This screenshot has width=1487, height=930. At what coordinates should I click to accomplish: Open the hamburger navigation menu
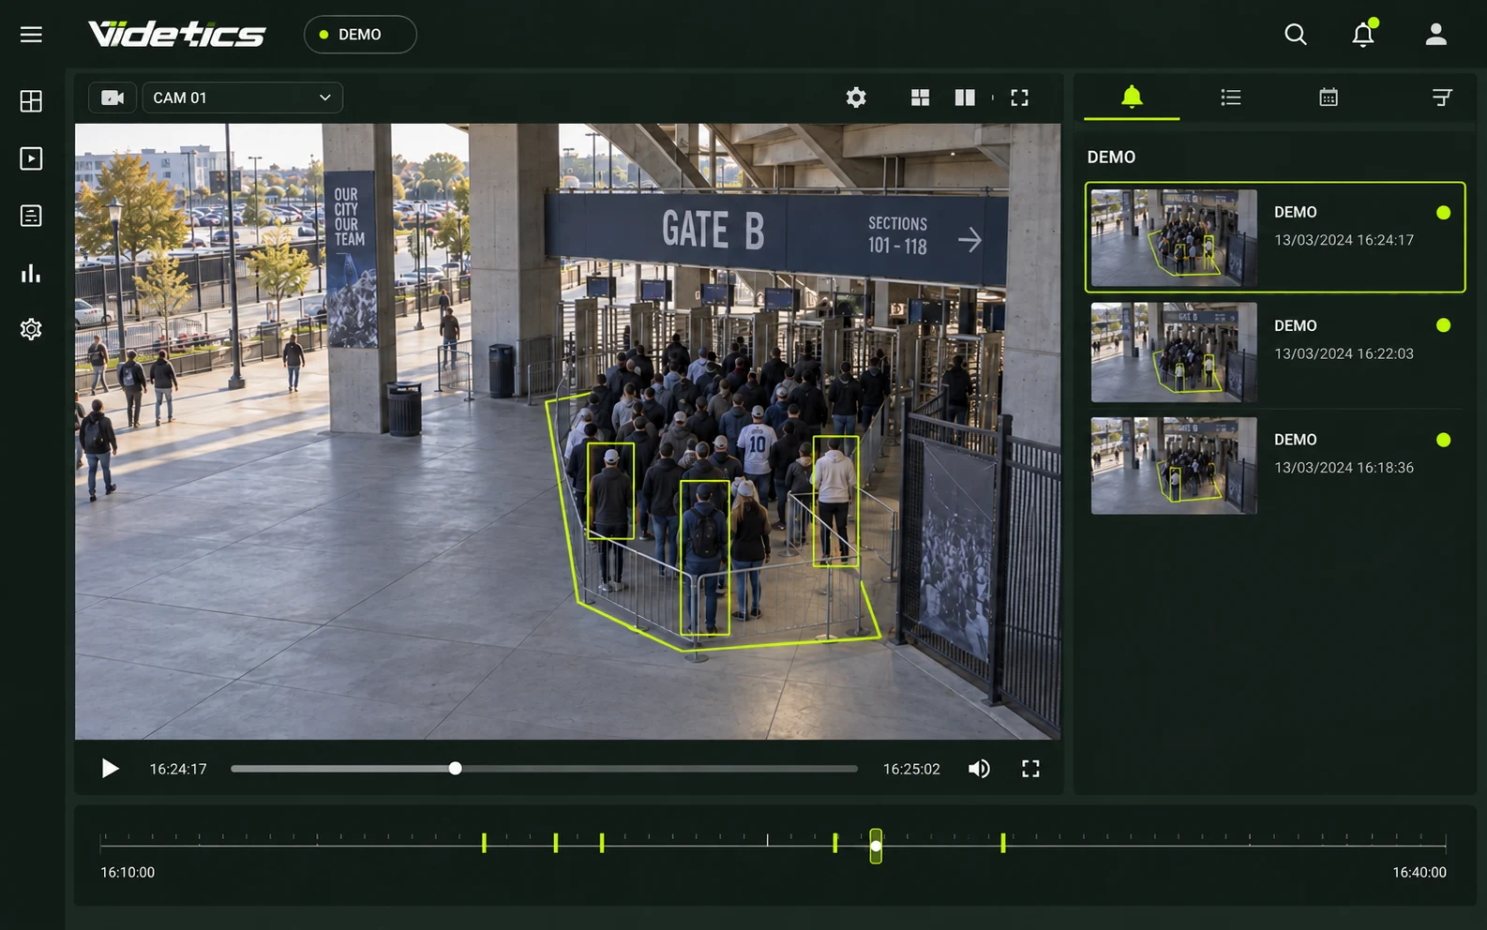31,35
